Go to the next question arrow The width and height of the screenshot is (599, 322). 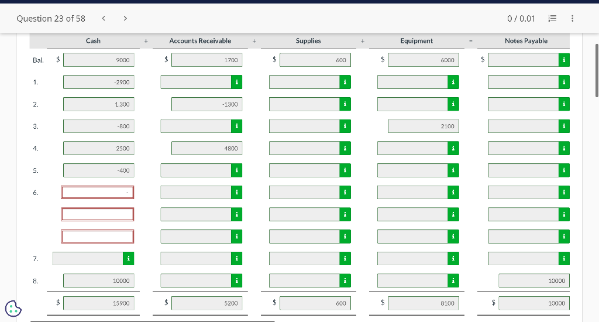click(x=125, y=18)
